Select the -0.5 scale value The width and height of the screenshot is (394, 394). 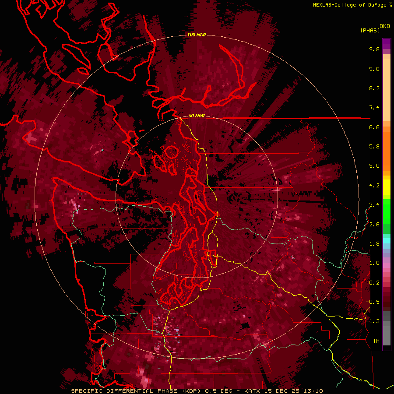(373, 302)
